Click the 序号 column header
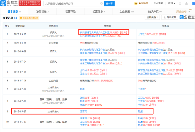The width and height of the screenshot is (195, 132). coord(7,26)
